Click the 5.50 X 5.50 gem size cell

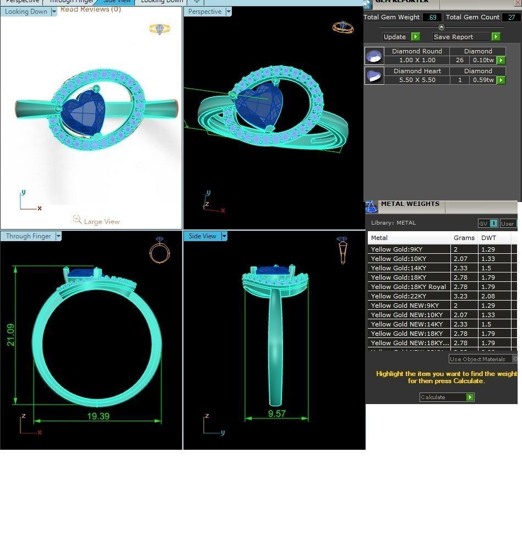(417, 80)
